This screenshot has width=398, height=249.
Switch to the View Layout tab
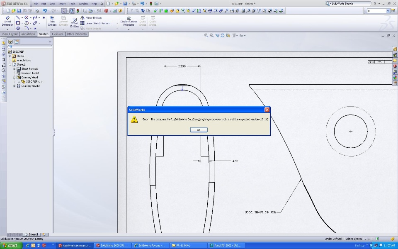tap(10, 34)
